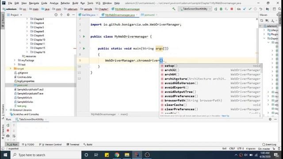Viewport: 283px width, 159px height.
Task: Click the Maven Download Sources icon
Action: (272, 21)
